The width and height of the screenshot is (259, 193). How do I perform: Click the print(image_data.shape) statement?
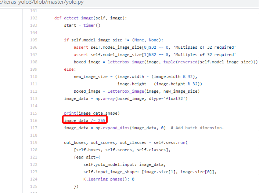coord(92,113)
